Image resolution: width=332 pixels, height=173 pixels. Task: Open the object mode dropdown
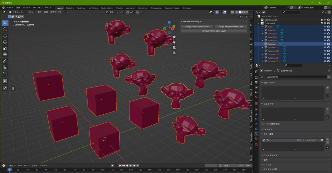[x=18, y=12]
